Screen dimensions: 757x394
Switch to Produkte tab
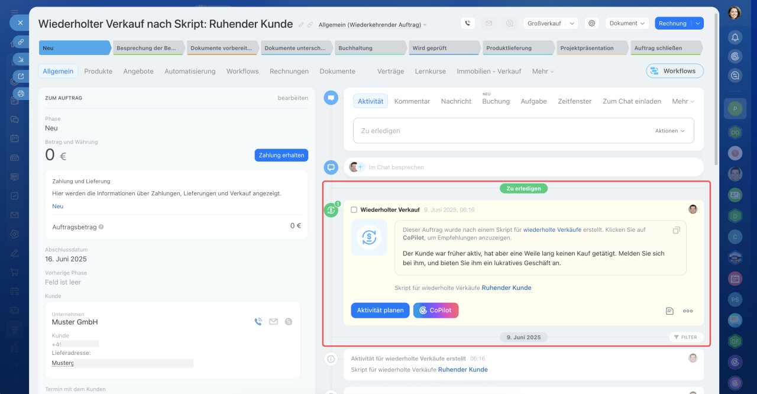click(98, 71)
